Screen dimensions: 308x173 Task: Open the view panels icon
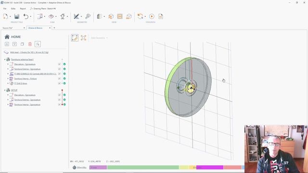(x=100, y=16)
